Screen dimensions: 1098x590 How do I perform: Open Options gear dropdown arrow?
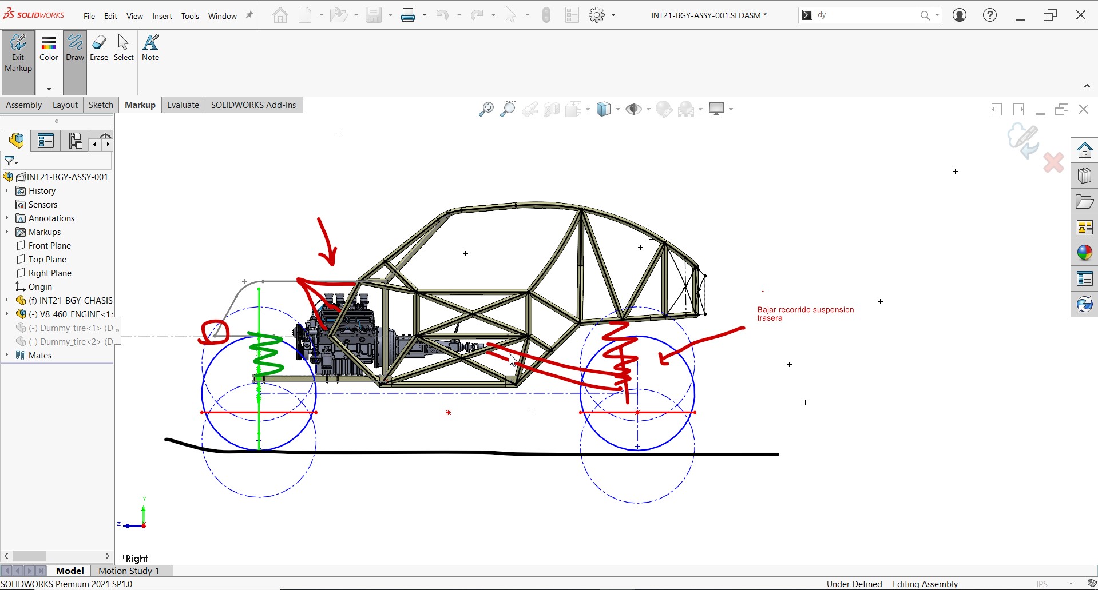point(613,15)
